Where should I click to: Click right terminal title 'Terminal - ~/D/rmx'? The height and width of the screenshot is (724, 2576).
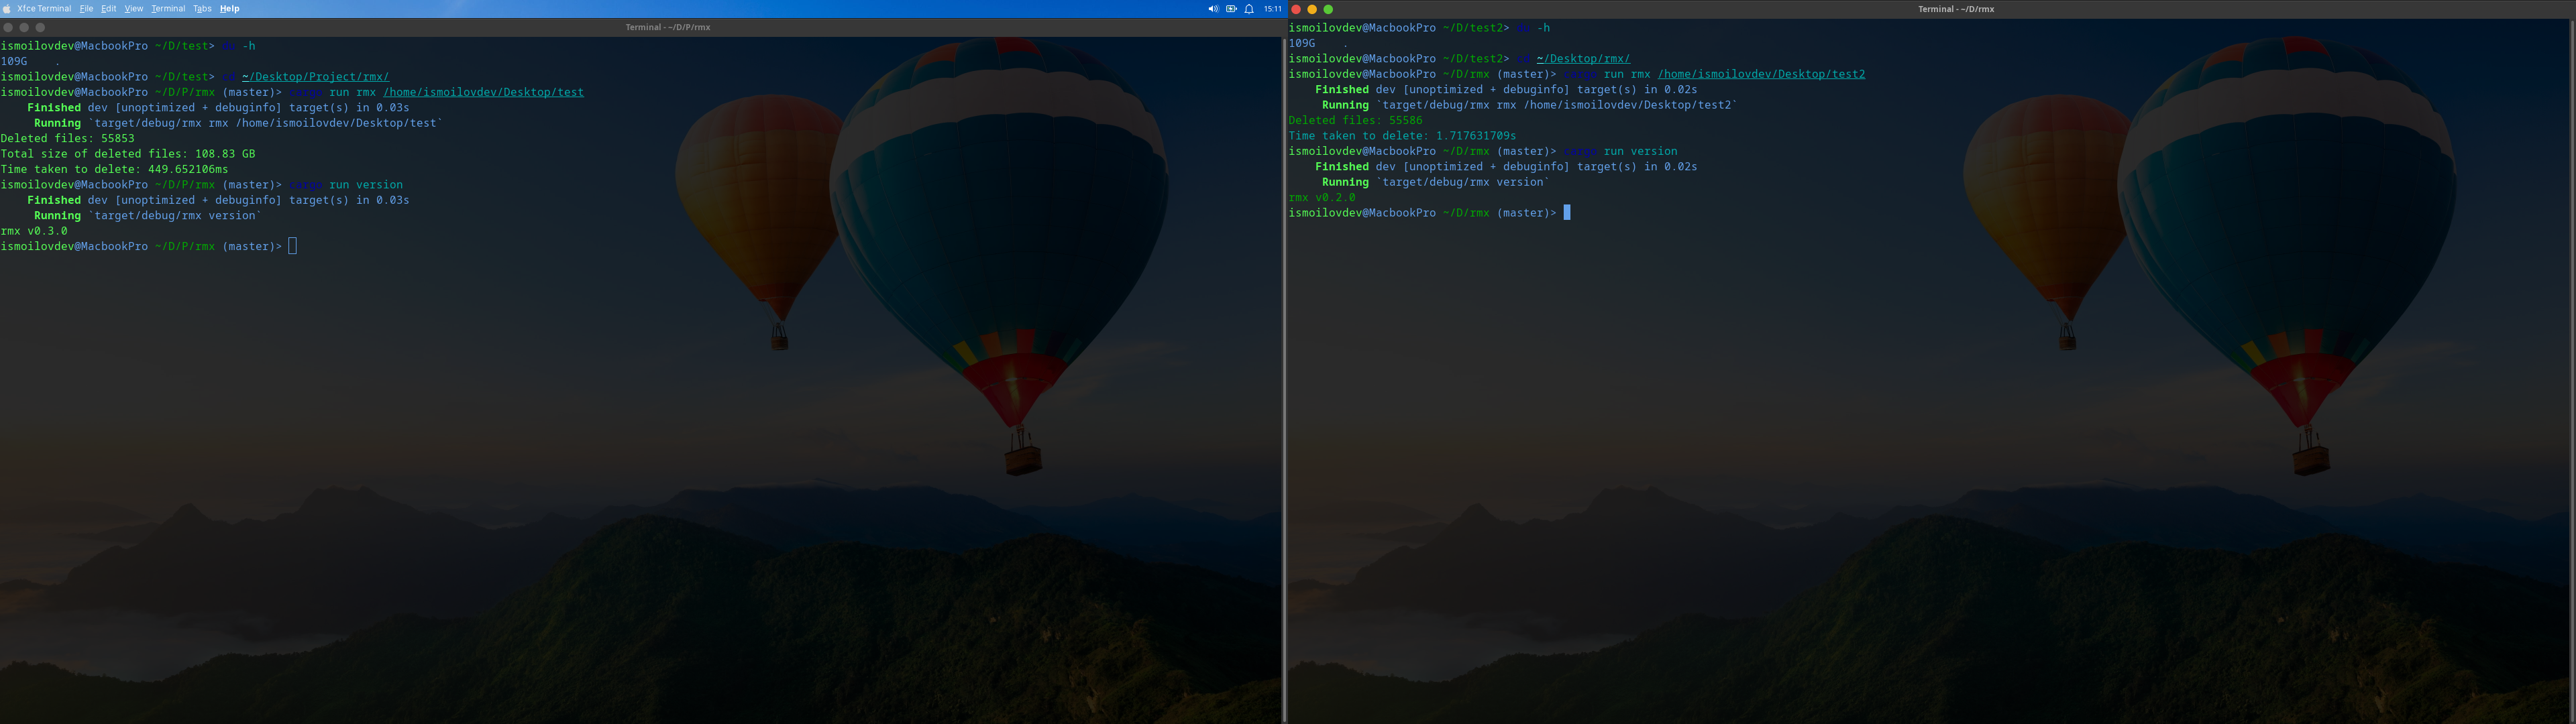click(1956, 9)
